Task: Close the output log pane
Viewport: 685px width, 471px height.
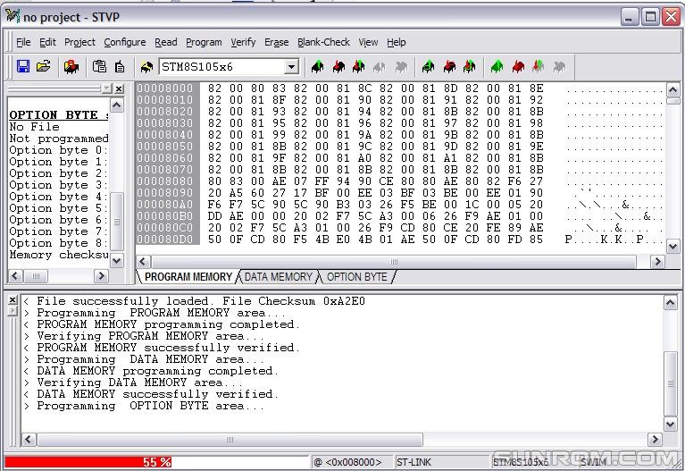Action: 13,300
